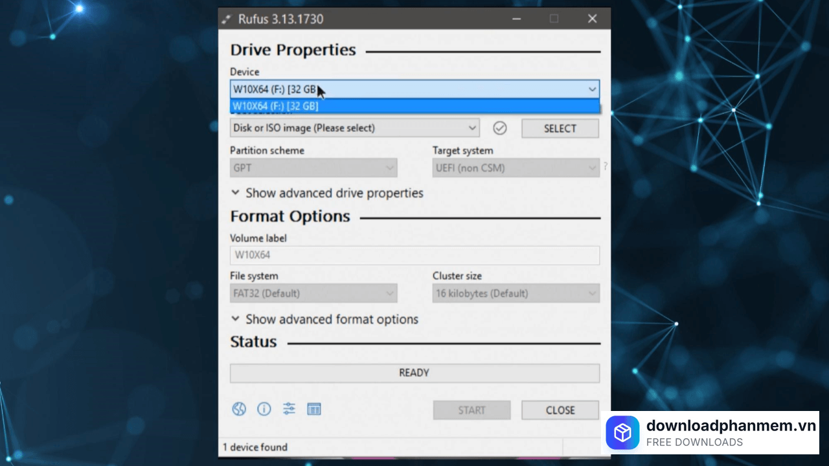Click the CLOSE button
Screen dimensions: 829x466
560,410
